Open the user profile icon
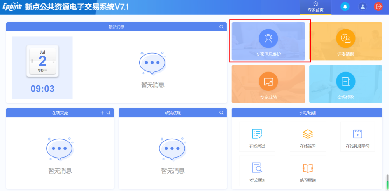The image size is (389, 191). [363, 7]
